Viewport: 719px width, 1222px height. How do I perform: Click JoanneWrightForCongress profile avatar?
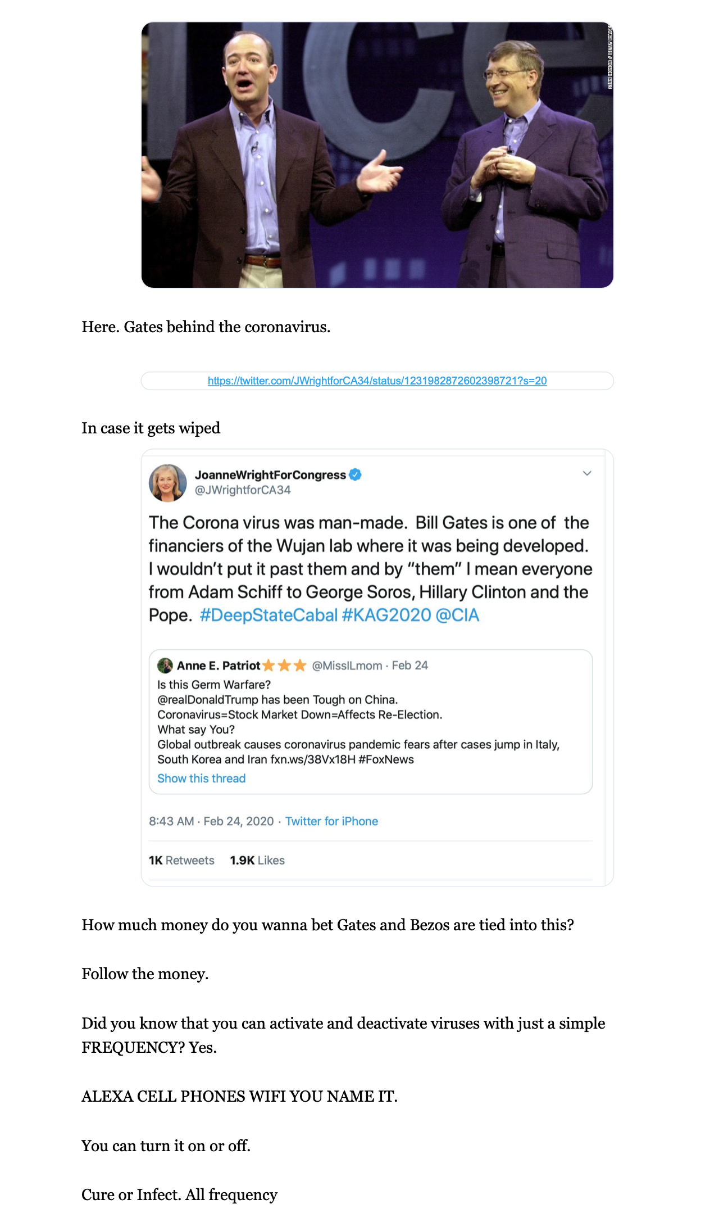click(167, 482)
